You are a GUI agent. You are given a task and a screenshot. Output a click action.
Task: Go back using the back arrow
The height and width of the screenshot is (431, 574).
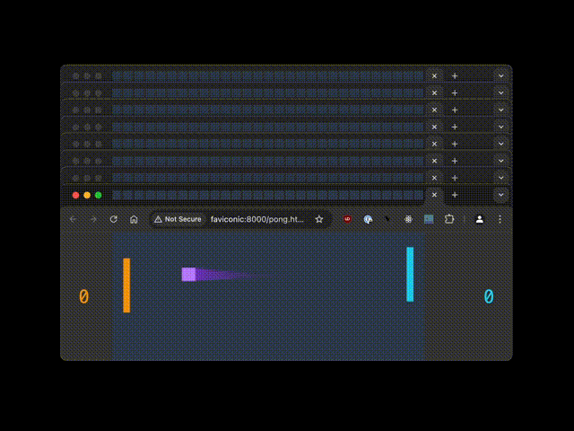point(73,219)
